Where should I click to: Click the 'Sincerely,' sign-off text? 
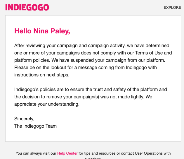pyautogui.click(x=24, y=119)
